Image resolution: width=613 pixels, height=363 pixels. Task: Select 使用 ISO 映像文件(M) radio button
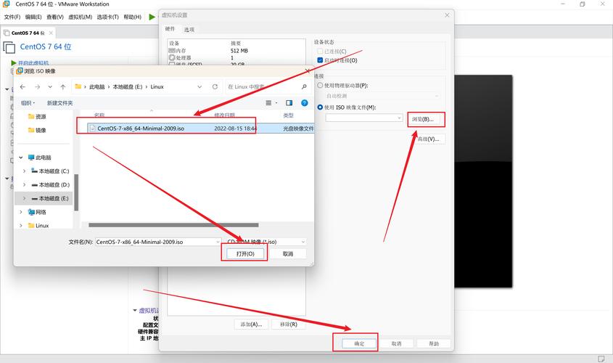click(x=320, y=107)
